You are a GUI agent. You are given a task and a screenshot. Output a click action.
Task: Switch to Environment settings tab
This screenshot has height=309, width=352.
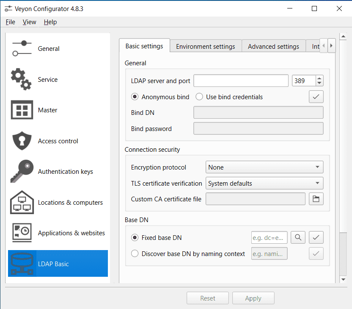coord(205,47)
